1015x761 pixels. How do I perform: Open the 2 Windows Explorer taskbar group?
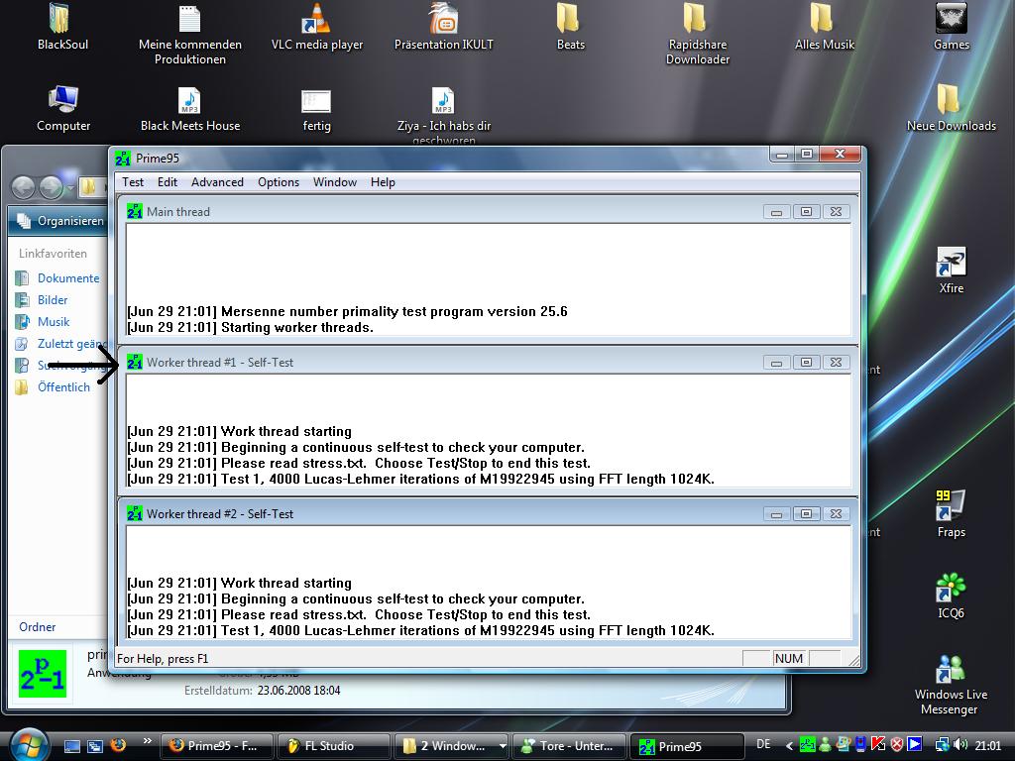(451, 746)
